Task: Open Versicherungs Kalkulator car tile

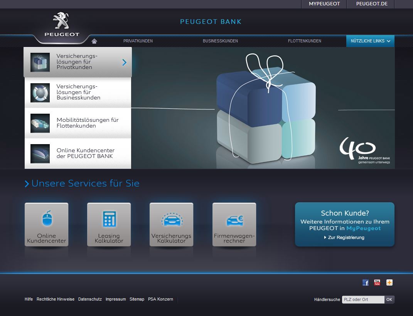Action: point(171,224)
